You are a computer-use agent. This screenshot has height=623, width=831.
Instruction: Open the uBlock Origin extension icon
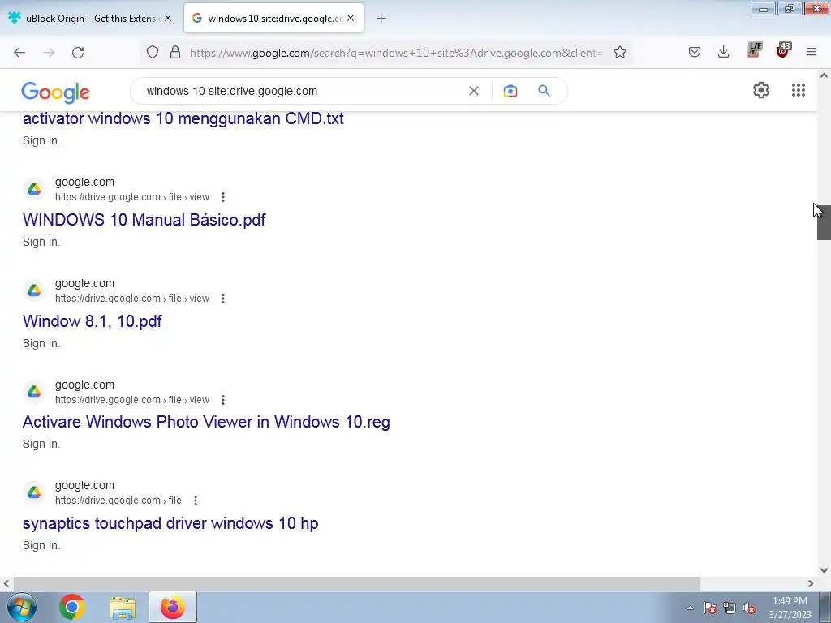tap(783, 50)
